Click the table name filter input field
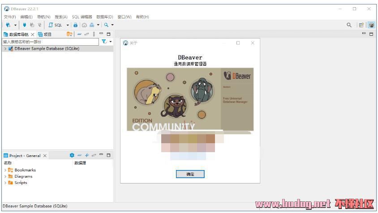The height and width of the screenshot is (213, 378). (49, 42)
